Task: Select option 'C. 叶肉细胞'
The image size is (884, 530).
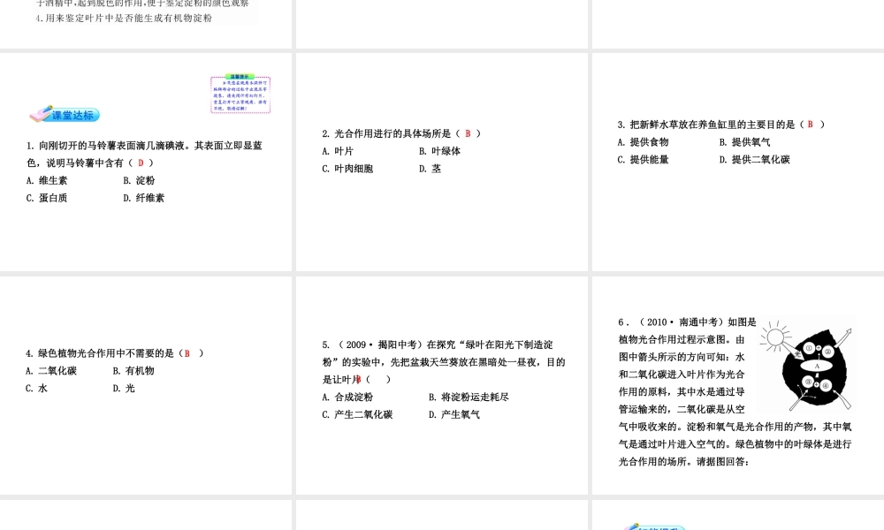Action: click(x=347, y=169)
